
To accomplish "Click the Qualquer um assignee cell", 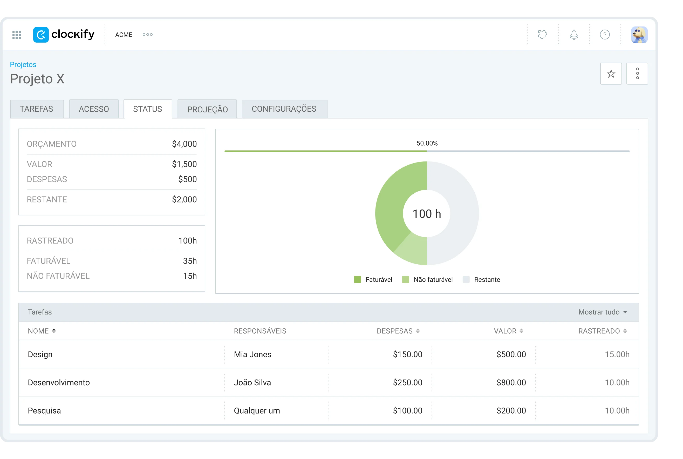I will 257,410.
